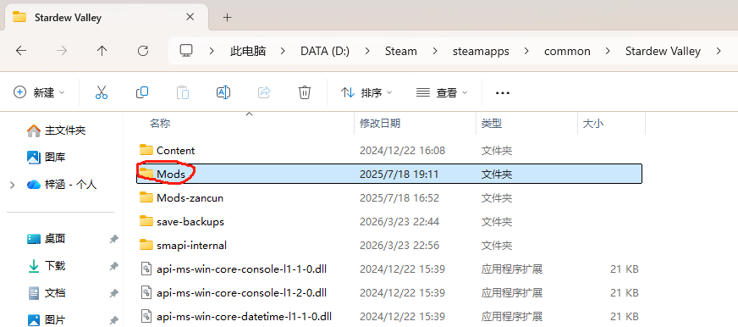Select the Mods-zancun folder
The image size is (738, 327).
tap(389, 198)
